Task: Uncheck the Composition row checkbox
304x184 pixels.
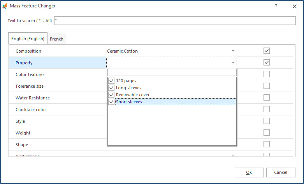Action: click(267, 51)
